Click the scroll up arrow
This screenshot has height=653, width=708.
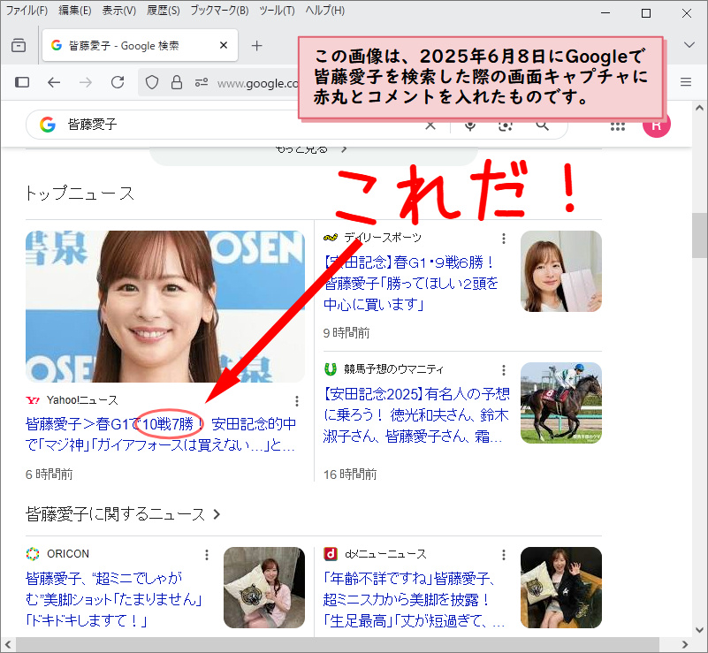(699, 108)
